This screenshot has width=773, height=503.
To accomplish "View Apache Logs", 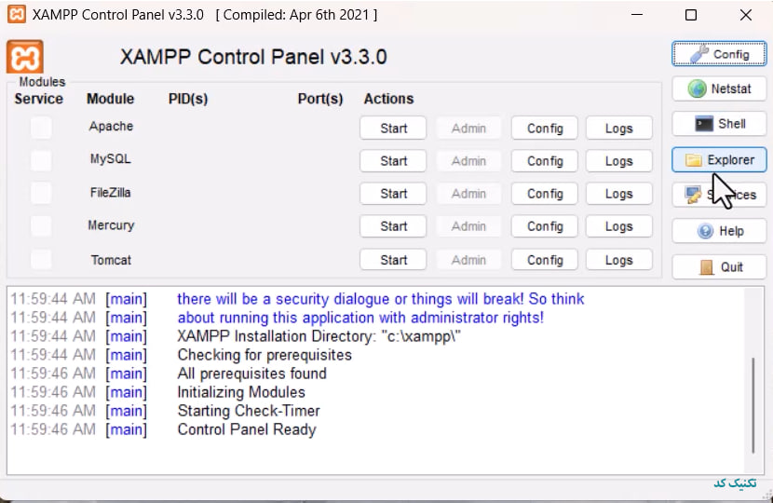I will click(x=619, y=129).
